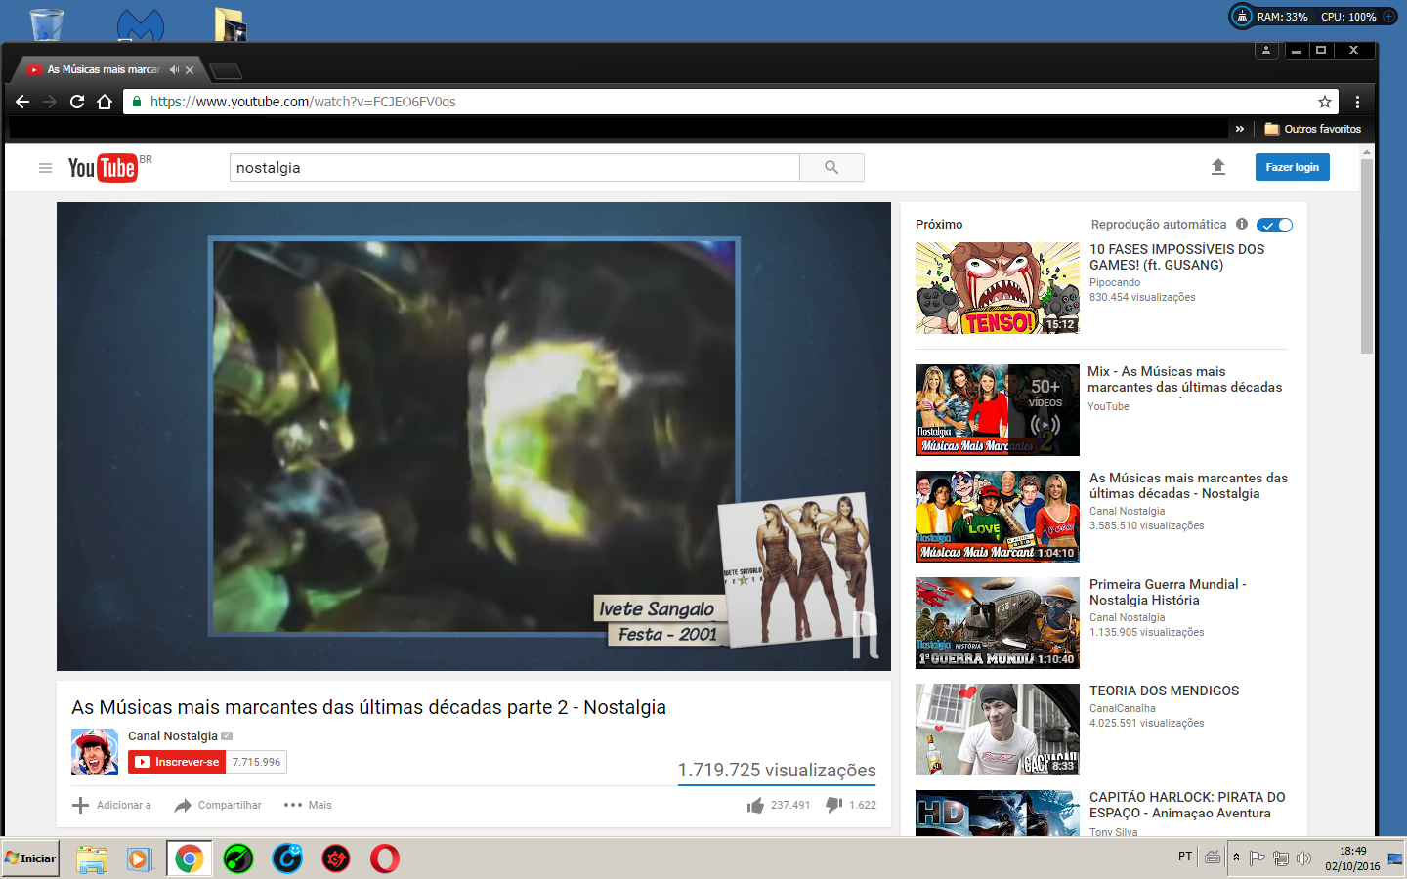Focus the search box containing nostalgia
Screen dimensions: 1407x879
click(x=515, y=168)
